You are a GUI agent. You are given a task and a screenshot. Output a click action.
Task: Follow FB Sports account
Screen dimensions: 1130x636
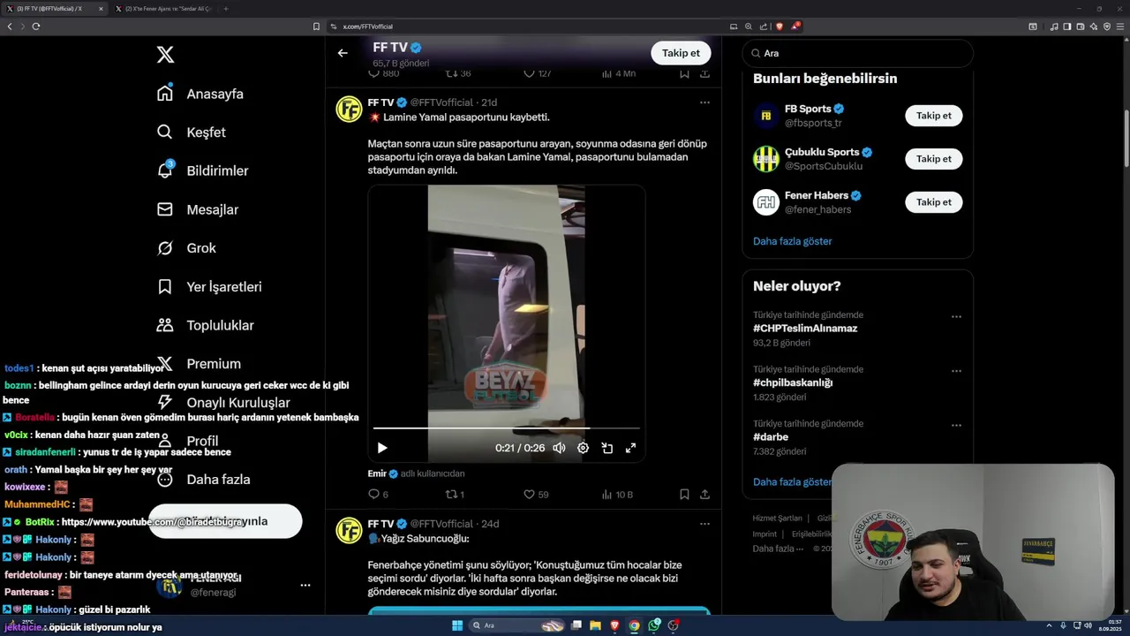click(933, 116)
